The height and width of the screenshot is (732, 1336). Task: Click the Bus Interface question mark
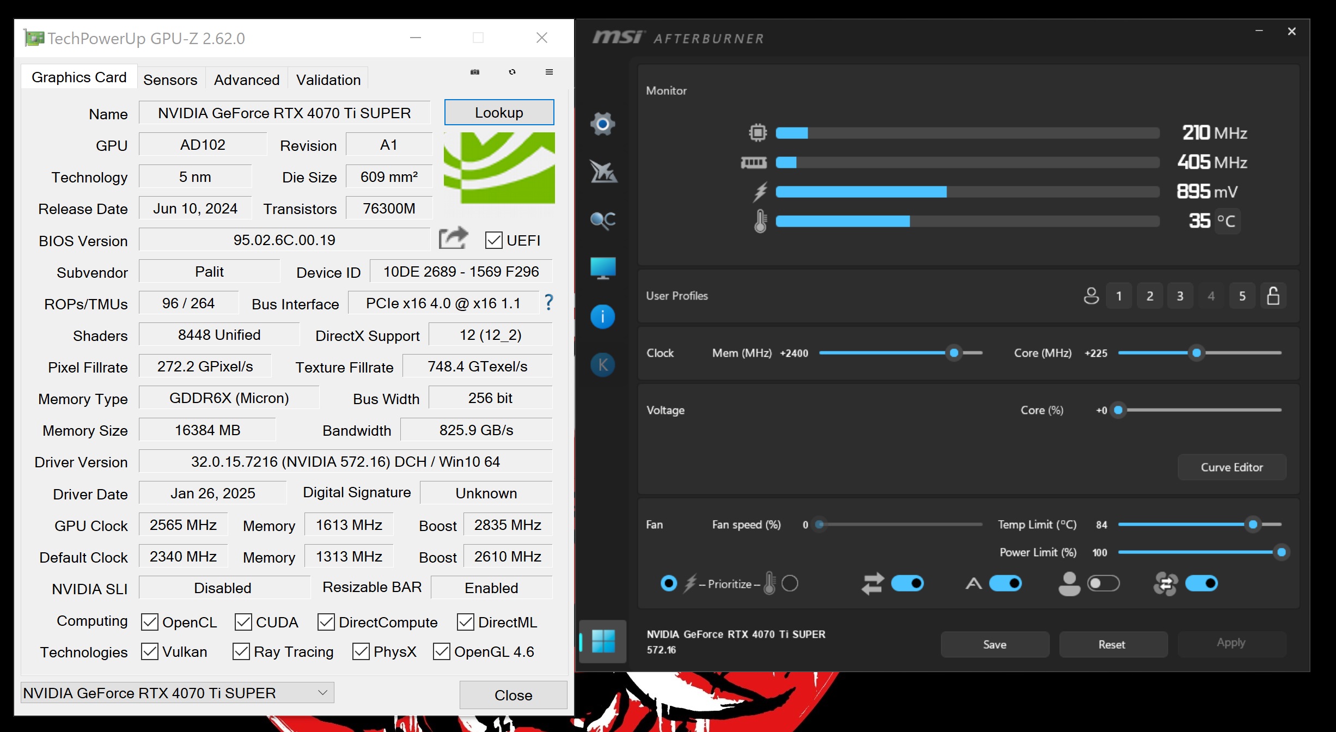[x=548, y=303]
